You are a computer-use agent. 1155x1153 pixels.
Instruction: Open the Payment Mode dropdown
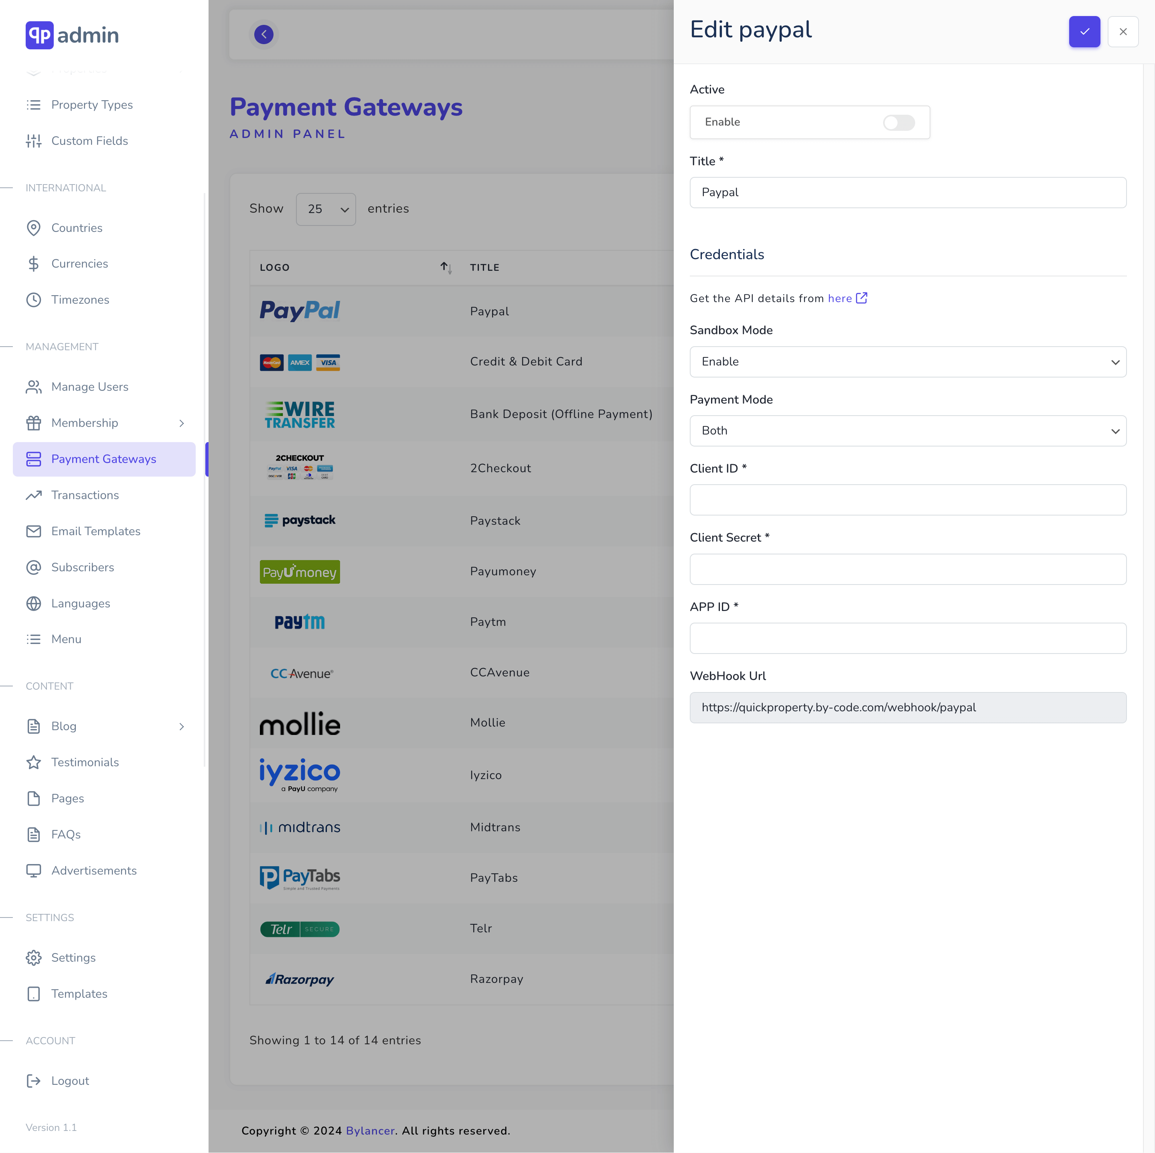(x=908, y=430)
